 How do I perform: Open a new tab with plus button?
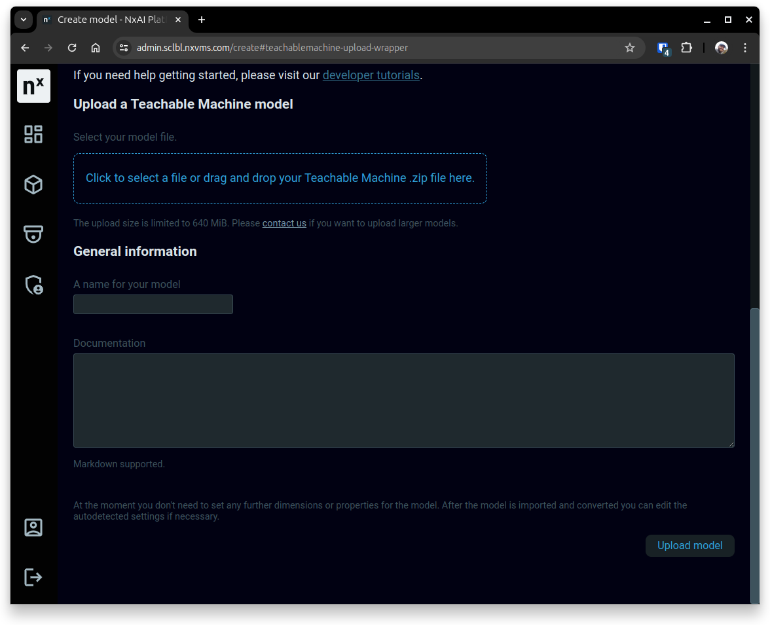(x=202, y=20)
